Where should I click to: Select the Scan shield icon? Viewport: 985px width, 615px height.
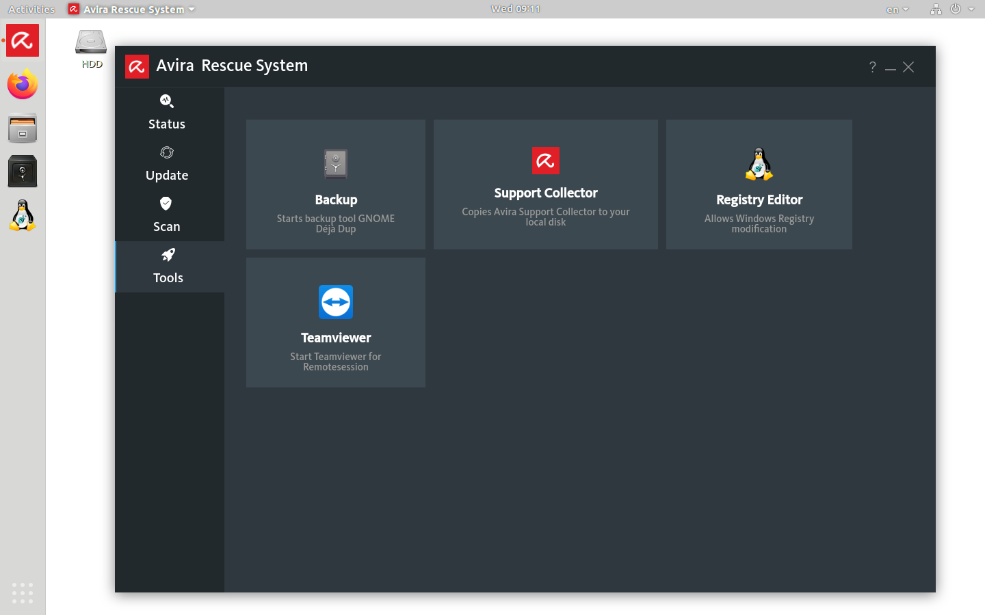pos(166,204)
